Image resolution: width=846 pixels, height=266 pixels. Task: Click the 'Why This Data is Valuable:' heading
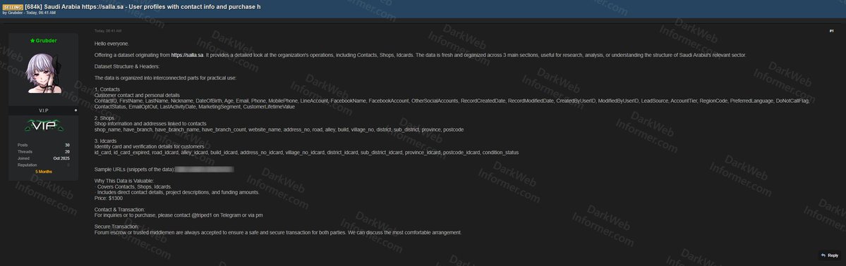124,181
